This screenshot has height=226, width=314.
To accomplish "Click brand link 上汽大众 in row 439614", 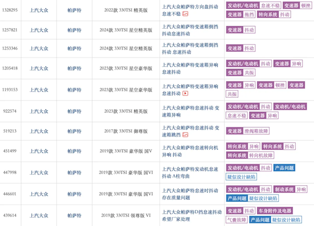I will click(39, 216).
